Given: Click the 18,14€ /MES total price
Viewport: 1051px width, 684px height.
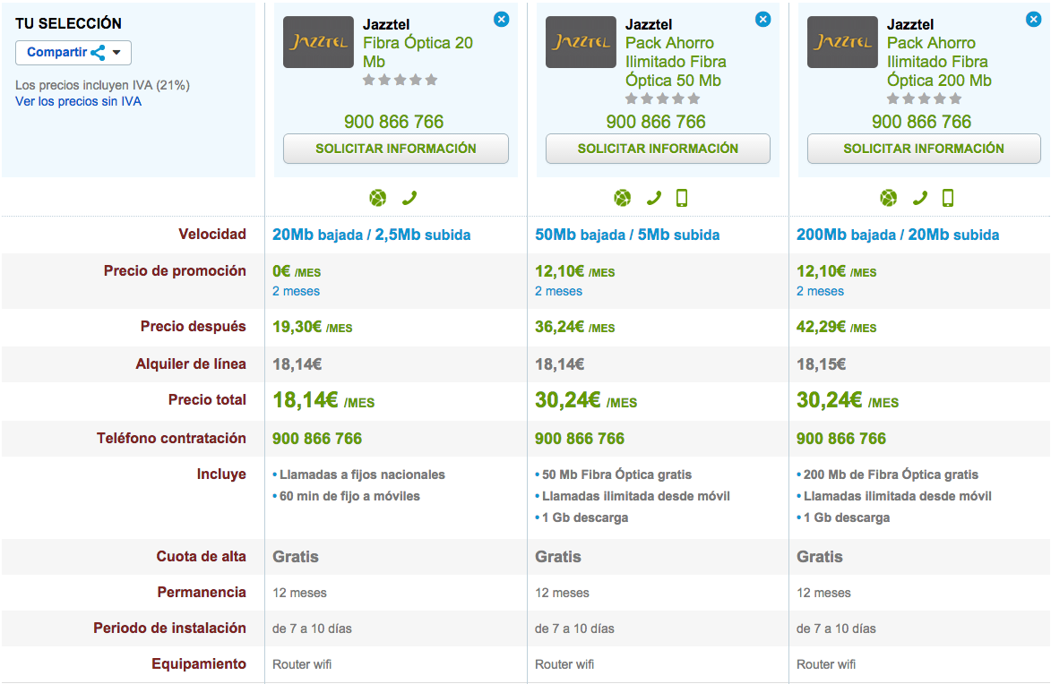Looking at the screenshot, I should [x=323, y=400].
